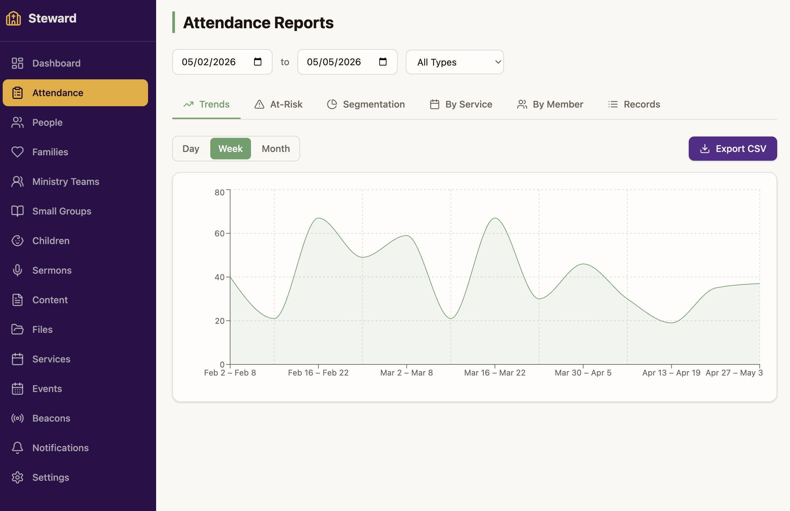Click the Events calendar grid icon

pos(17,389)
